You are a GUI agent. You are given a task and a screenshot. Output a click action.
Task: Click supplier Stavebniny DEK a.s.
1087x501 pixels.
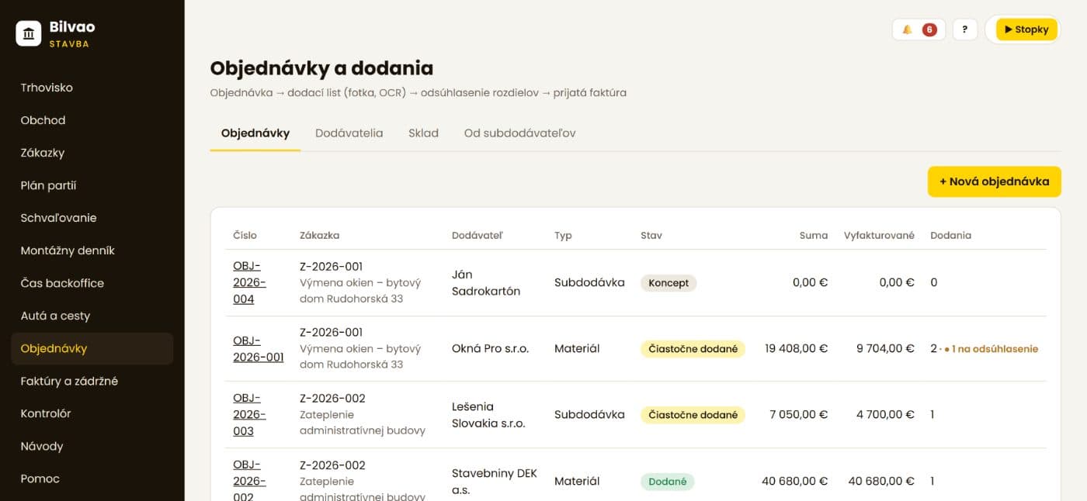[495, 482]
